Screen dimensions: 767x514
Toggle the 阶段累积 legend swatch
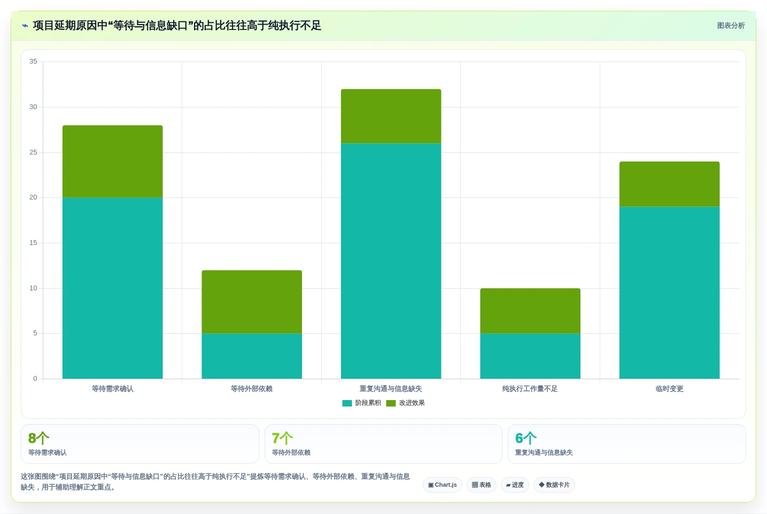click(347, 403)
